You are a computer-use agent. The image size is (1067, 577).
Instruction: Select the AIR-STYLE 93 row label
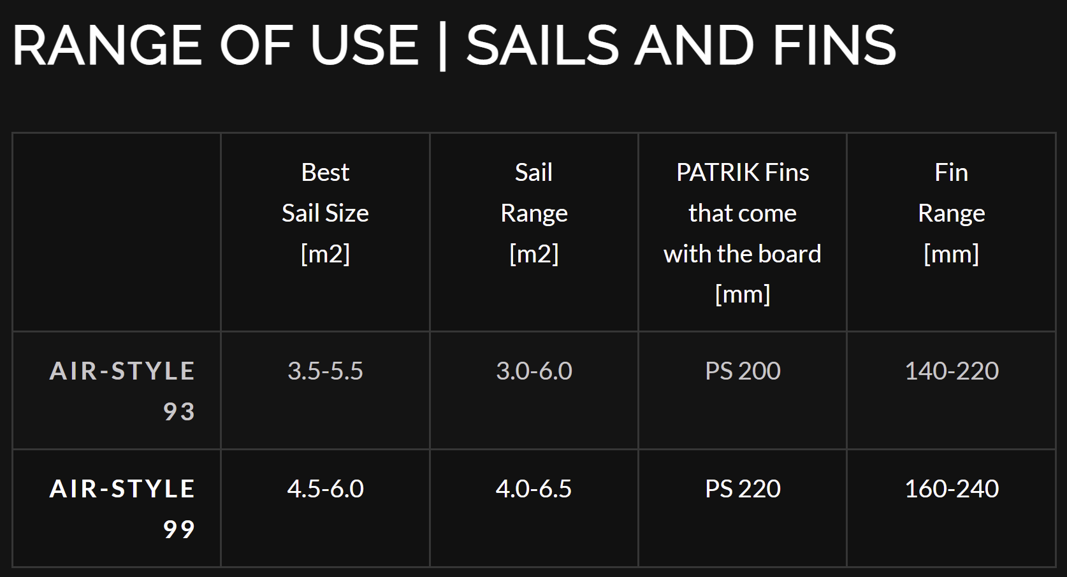click(122, 391)
